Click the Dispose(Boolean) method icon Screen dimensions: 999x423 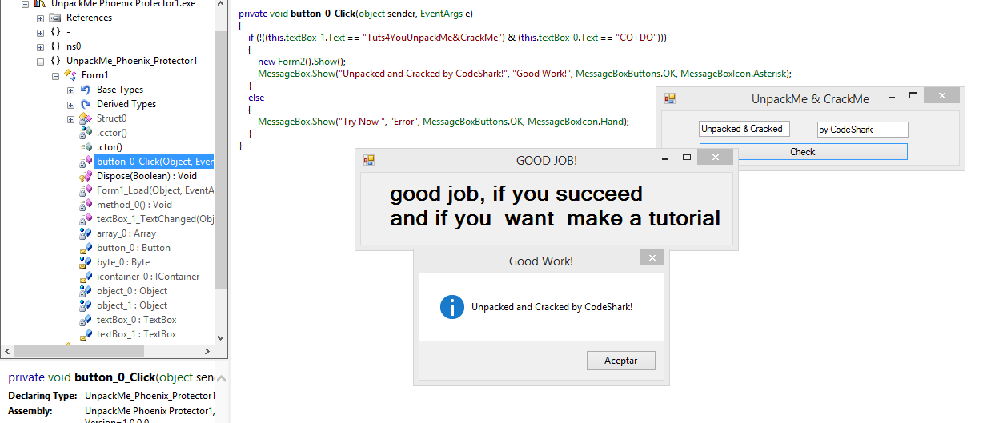point(86,176)
